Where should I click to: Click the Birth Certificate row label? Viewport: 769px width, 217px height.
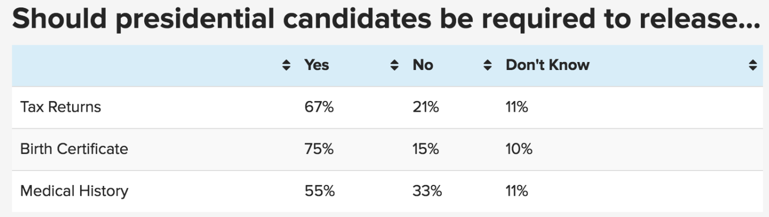click(x=74, y=149)
